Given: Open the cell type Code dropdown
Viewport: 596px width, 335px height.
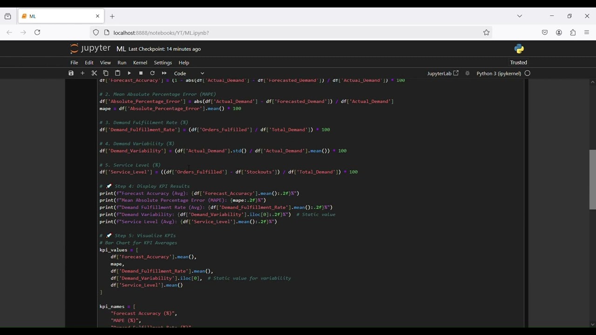Looking at the screenshot, I should click(x=189, y=74).
